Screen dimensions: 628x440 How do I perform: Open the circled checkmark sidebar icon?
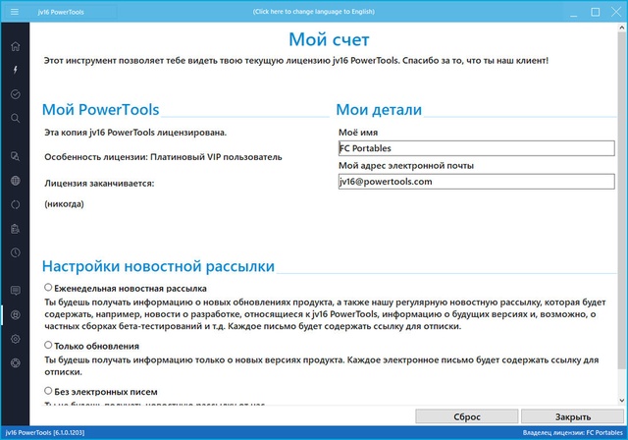(15, 94)
